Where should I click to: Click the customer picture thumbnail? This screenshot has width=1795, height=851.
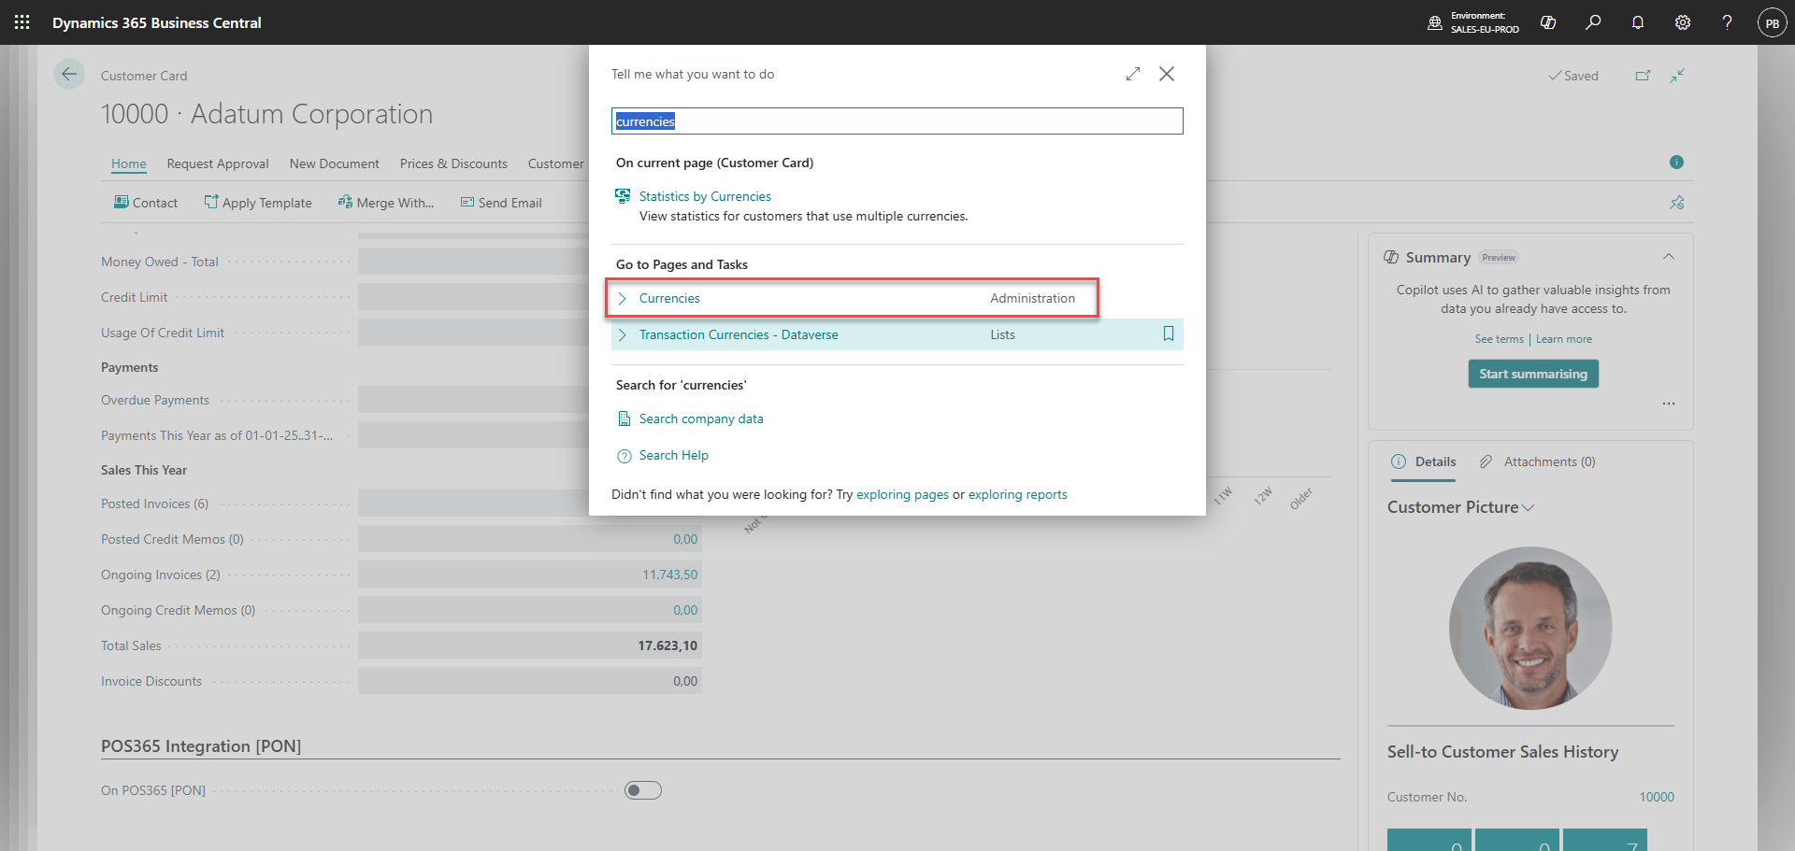(x=1530, y=628)
